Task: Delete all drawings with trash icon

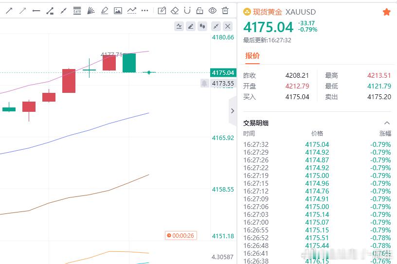Action: coord(225,11)
